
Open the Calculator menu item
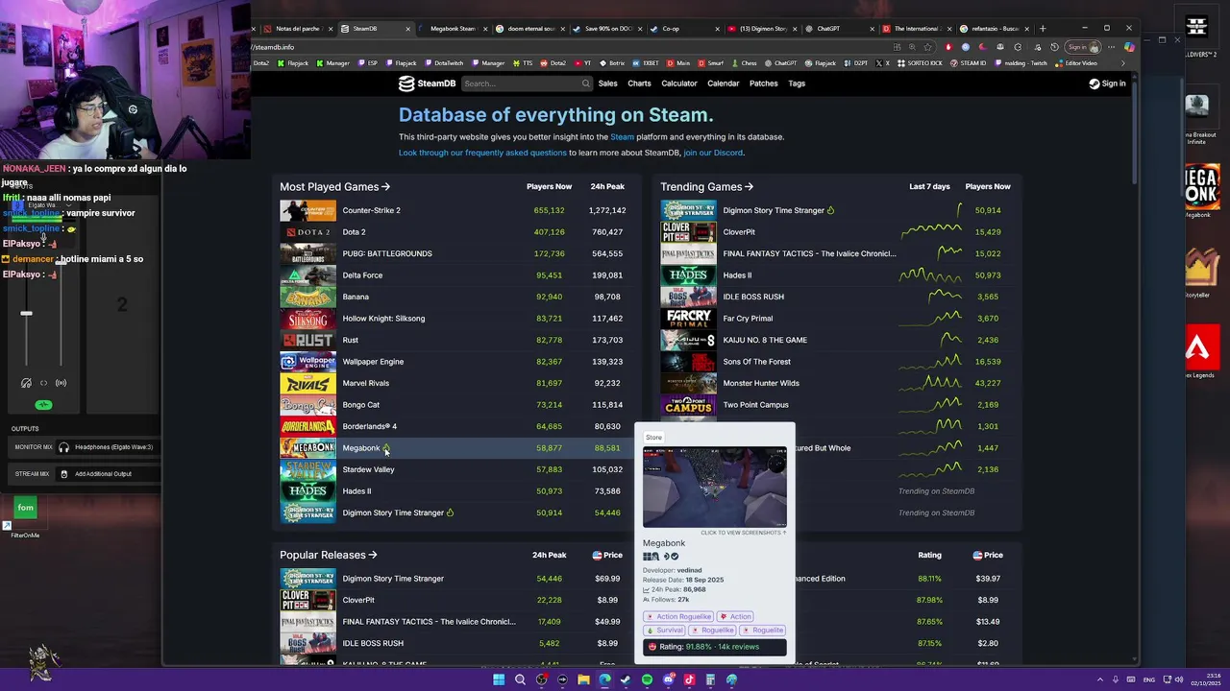679,83
